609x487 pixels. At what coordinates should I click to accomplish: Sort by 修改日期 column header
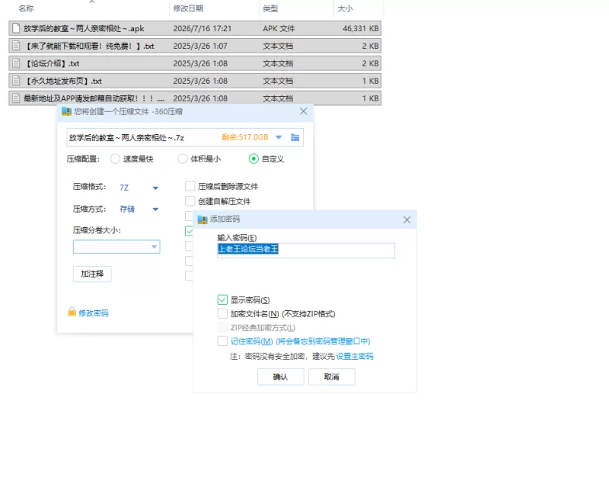click(x=188, y=8)
